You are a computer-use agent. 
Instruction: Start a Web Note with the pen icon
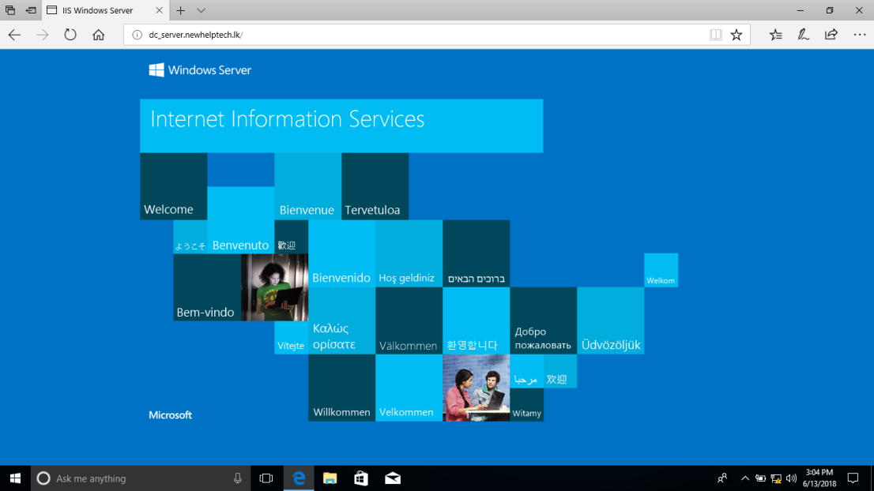803,35
